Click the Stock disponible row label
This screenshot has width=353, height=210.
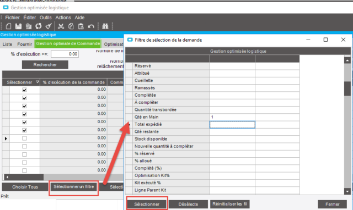point(151,139)
